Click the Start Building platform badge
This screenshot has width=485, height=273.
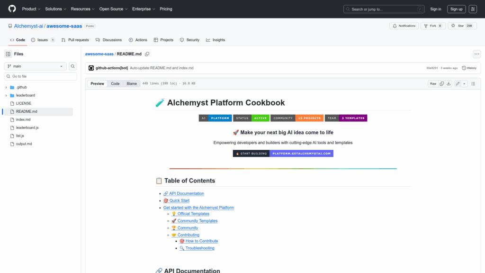[283, 154]
